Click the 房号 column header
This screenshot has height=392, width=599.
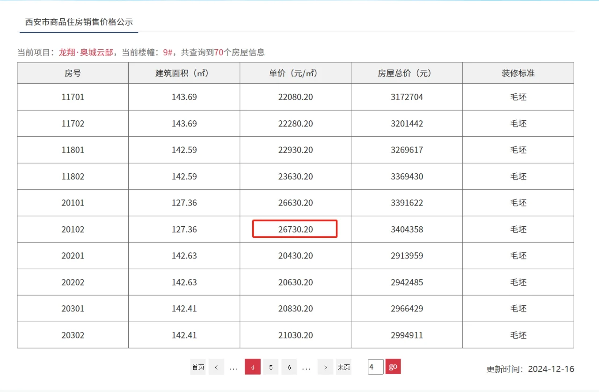(73, 73)
